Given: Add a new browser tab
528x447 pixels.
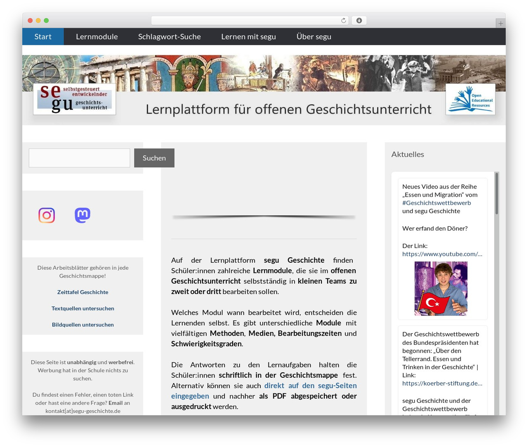Looking at the screenshot, I should tap(500, 24).
